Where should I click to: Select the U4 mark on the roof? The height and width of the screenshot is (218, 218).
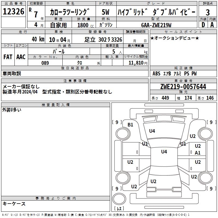click(x=164, y=152)
